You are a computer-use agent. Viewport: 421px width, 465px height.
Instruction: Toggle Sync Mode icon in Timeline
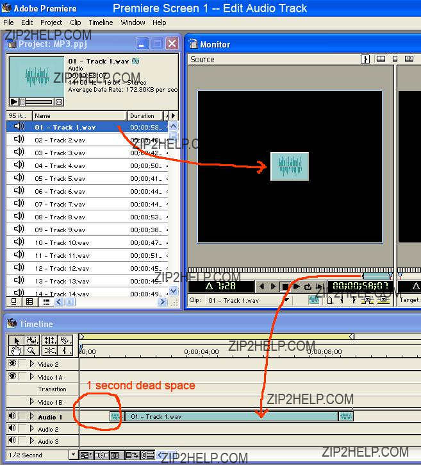(x=147, y=455)
